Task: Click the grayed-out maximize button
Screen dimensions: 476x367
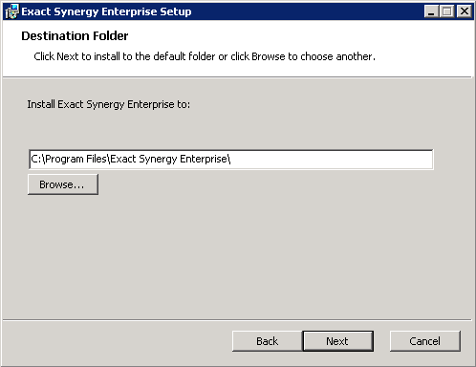Action: pos(447,11)
